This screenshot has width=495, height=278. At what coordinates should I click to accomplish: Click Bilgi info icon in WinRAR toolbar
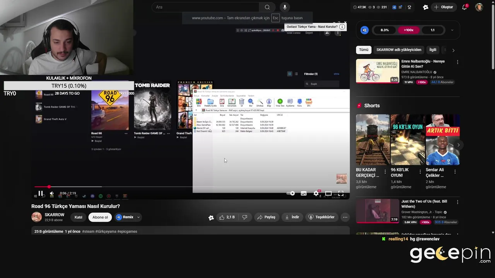269,102
